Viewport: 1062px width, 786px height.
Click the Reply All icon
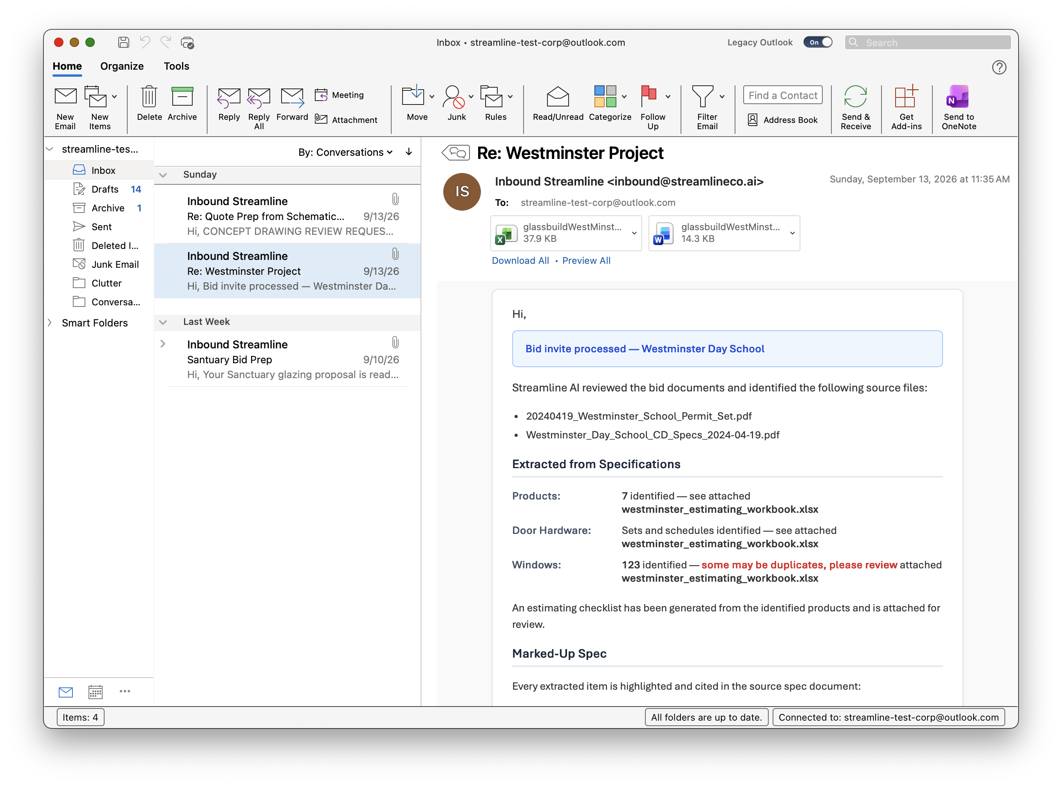point(258,97)
